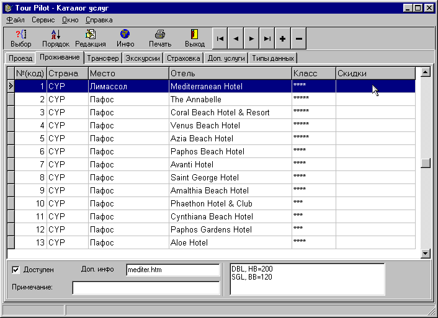Viewport: 438px width, 318px height.
Task: Select the Venus Beach Hotel cell
Action: point(230,125)
